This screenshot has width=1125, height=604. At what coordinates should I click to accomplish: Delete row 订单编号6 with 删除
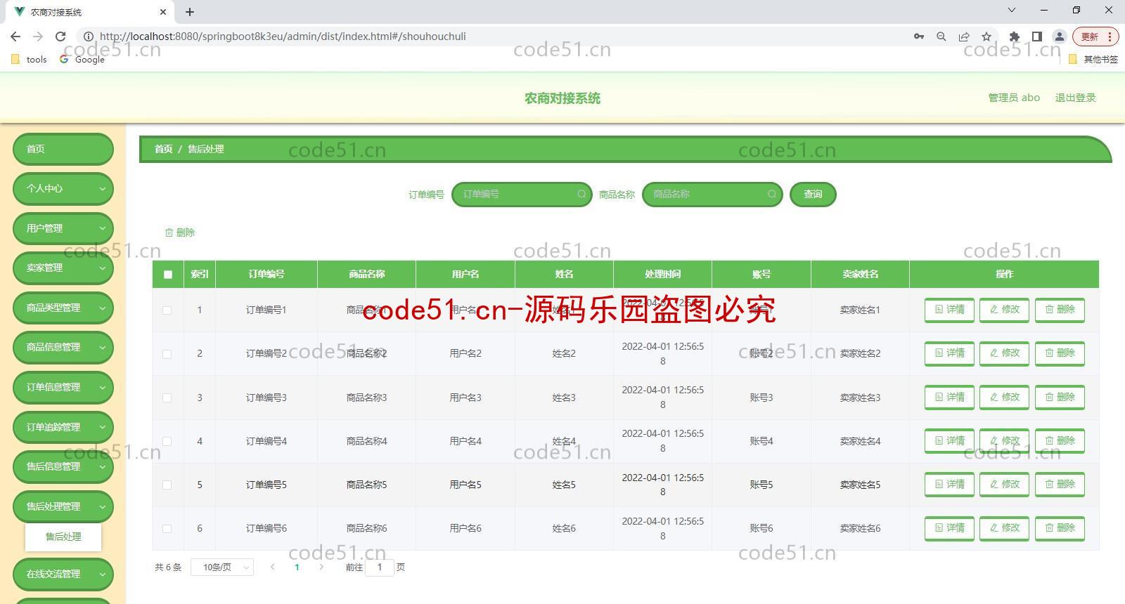click(1060, 528)
